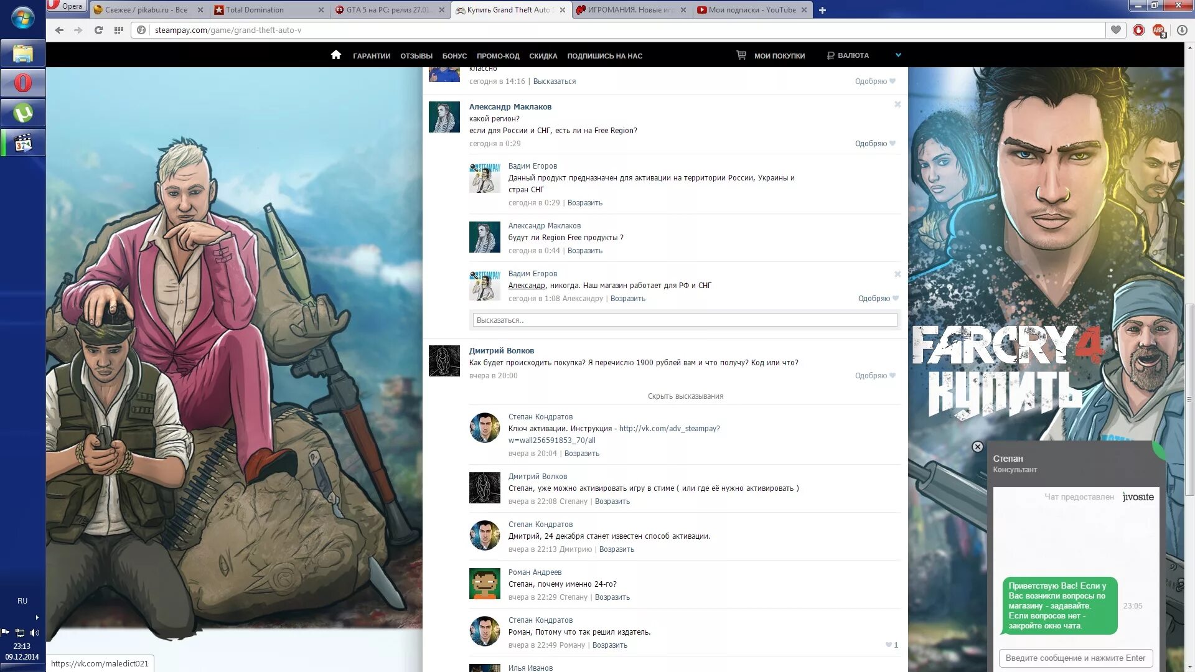
Task: Go to steampay home page icon
Action: (336, 55)
